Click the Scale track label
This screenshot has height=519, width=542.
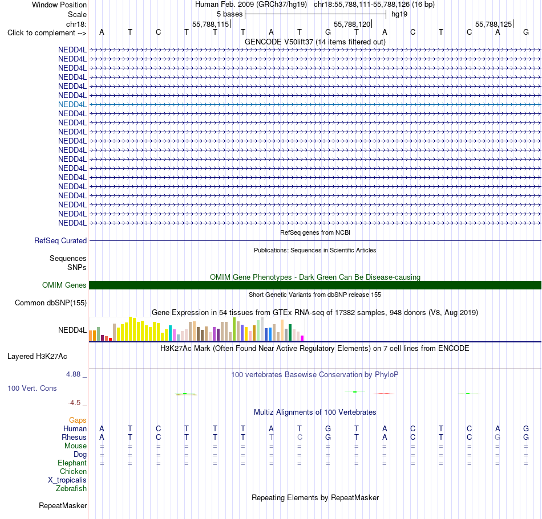[77, 14]
